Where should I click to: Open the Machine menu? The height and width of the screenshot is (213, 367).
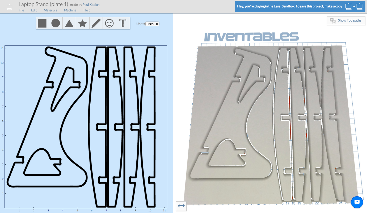click(70, 10)
